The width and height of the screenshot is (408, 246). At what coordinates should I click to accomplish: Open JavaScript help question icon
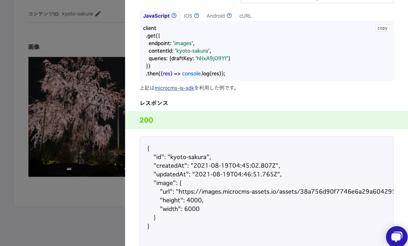[174, 16]
